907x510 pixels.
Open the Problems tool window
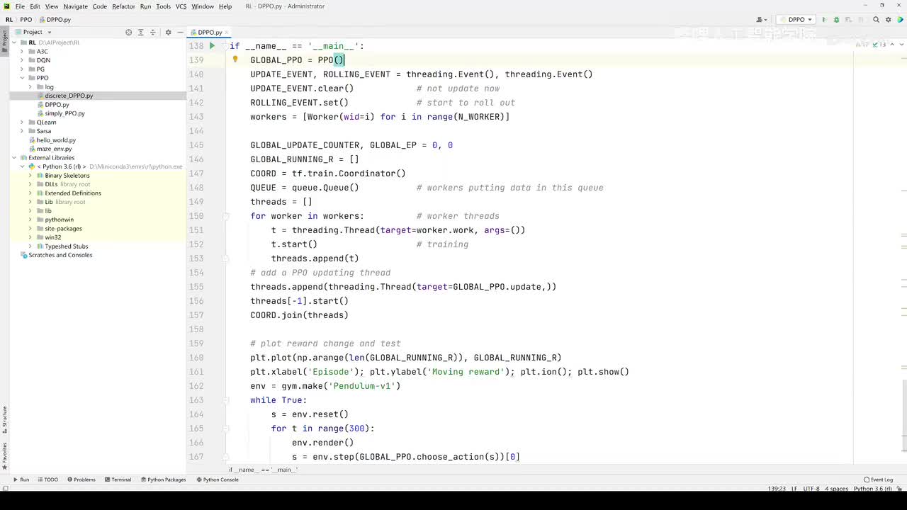pos(81,480)
